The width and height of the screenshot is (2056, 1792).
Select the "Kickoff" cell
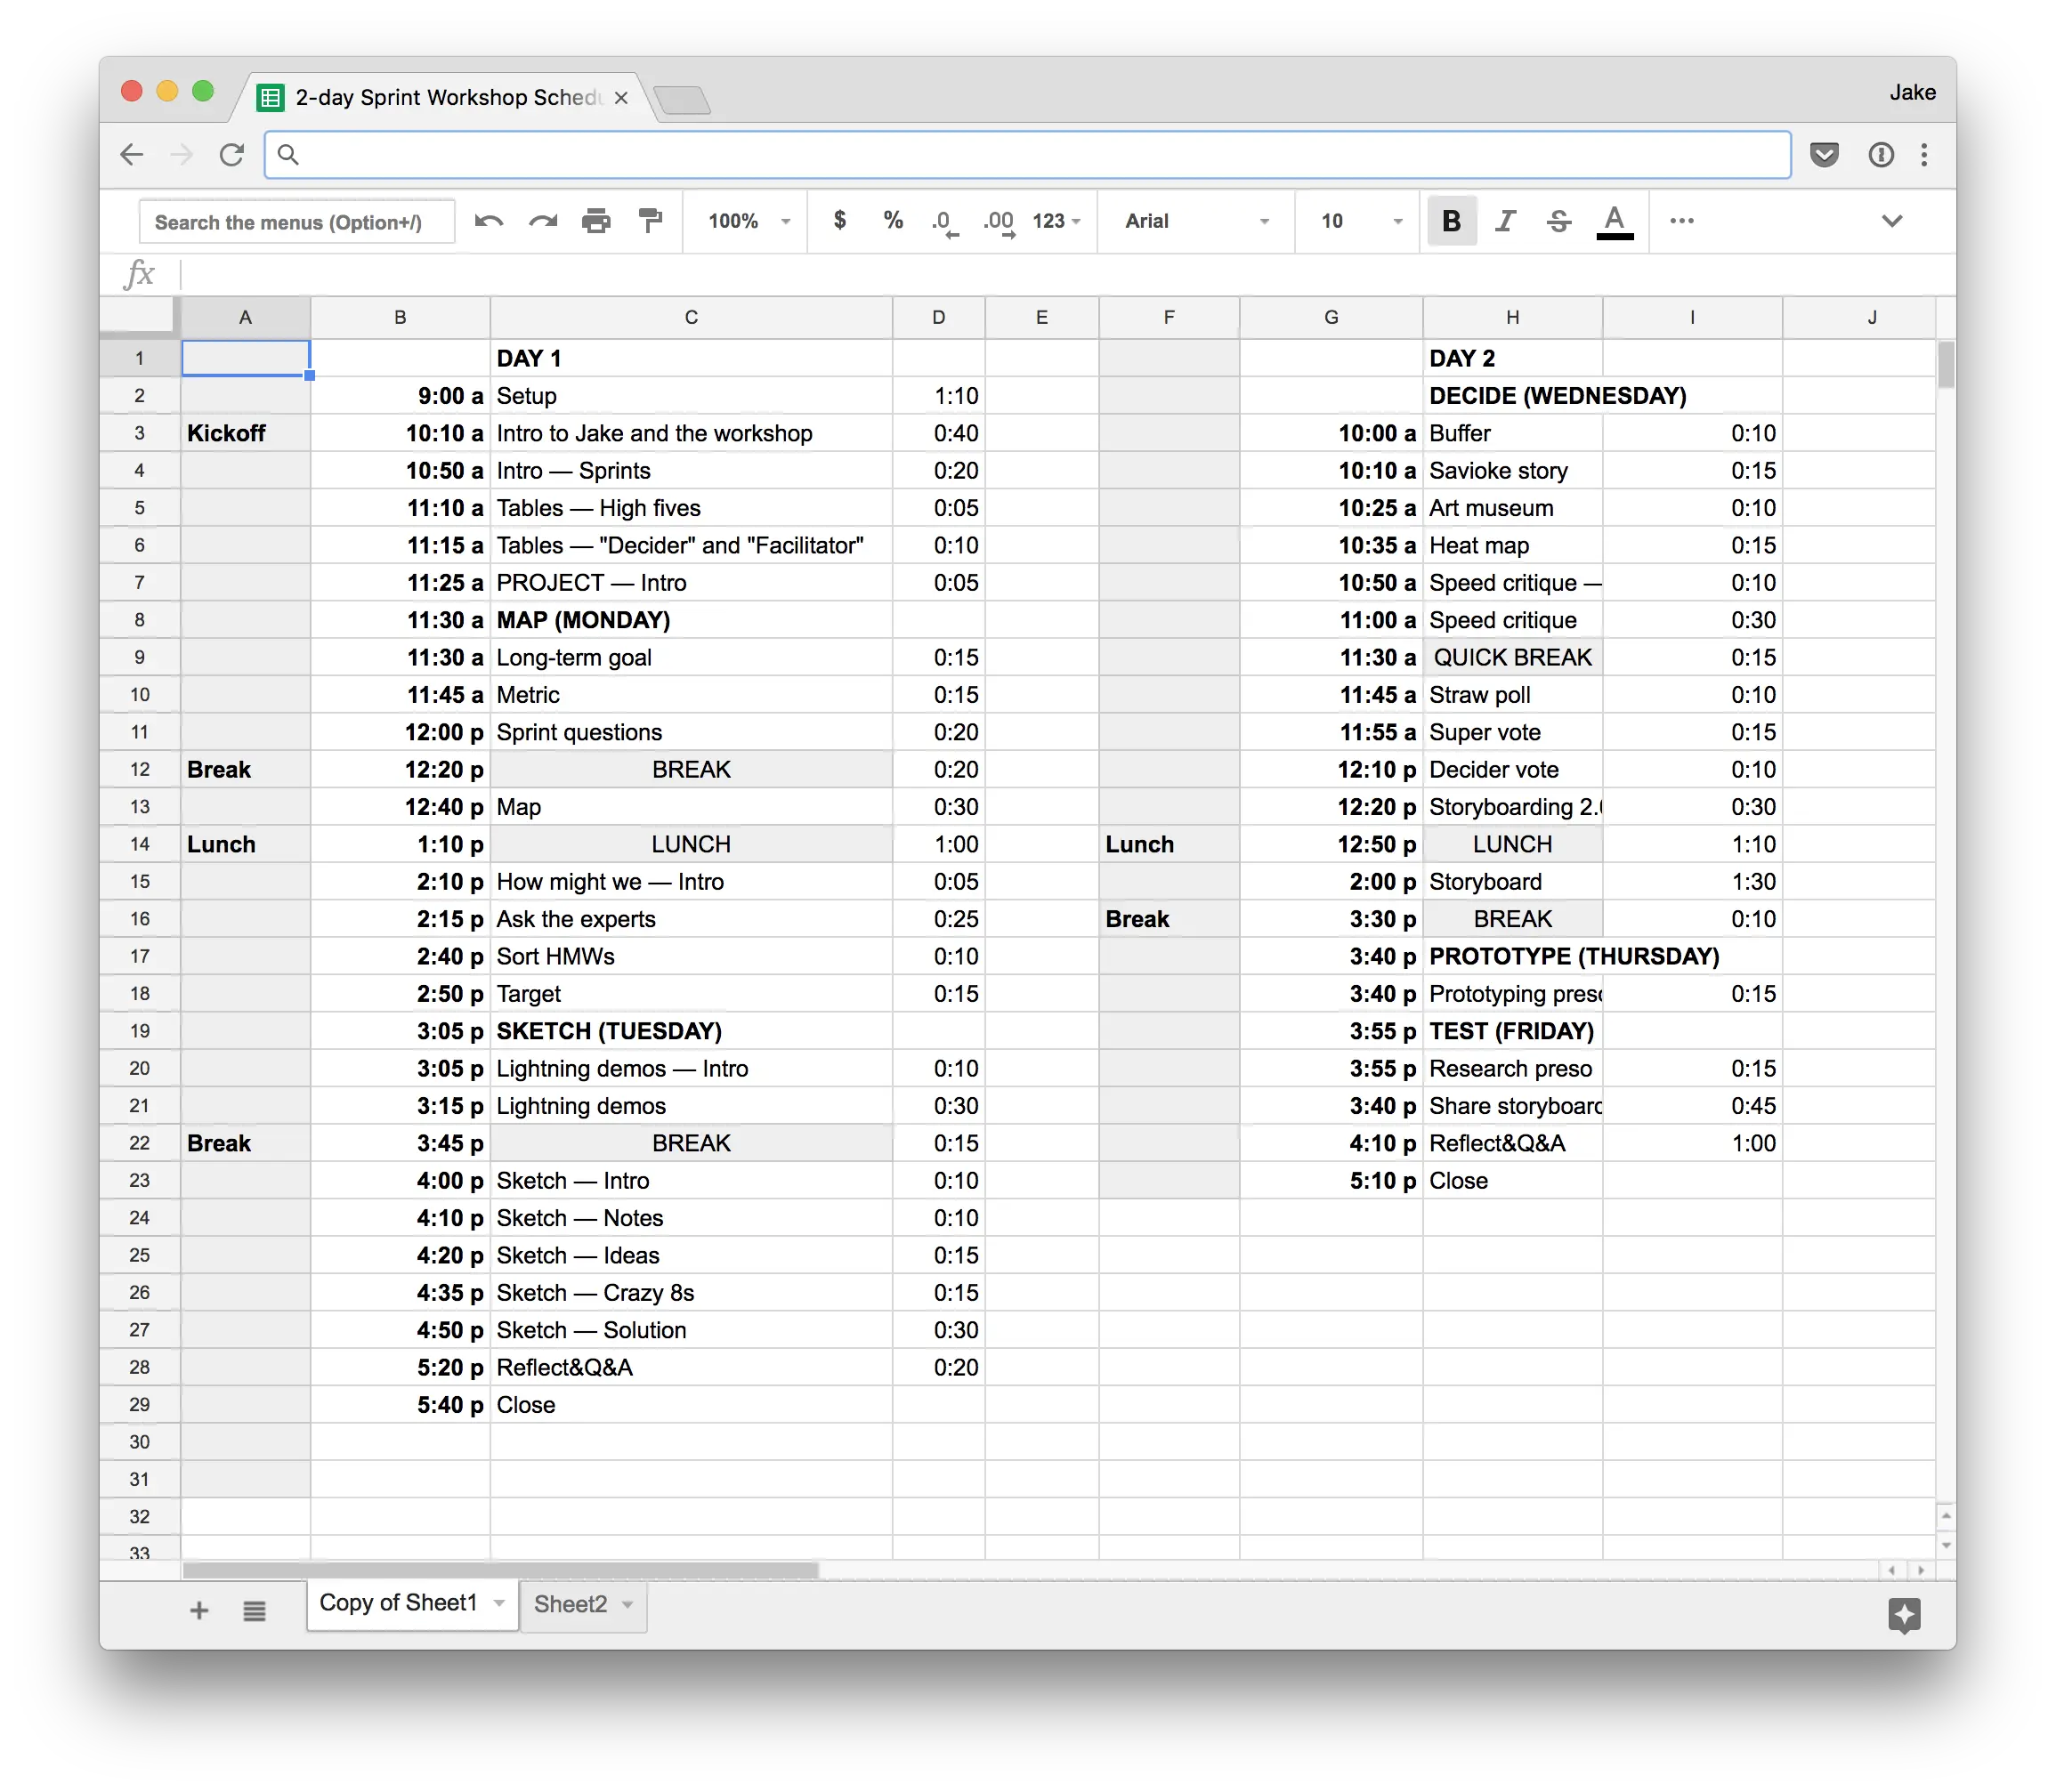click(x=245, y=433)
